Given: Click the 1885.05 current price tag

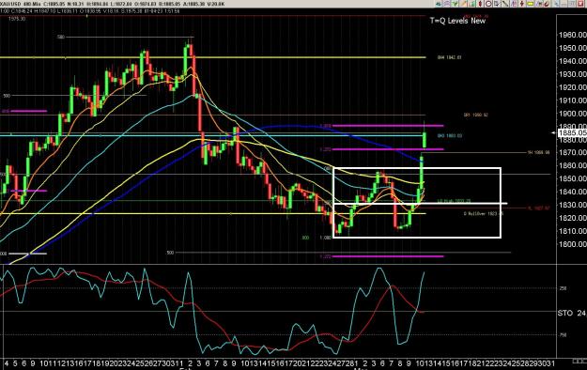Looking at the screenshot, I should [572, 132].
